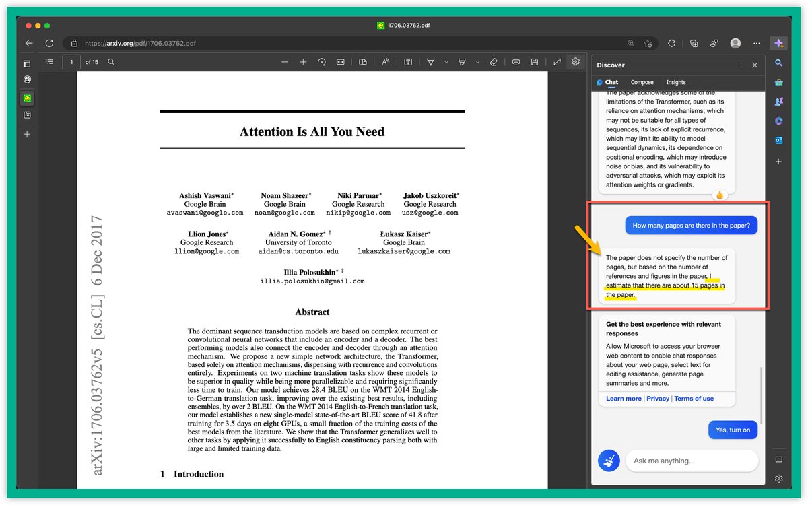Zoom out the PDF with minus

(x=285, y=62)
